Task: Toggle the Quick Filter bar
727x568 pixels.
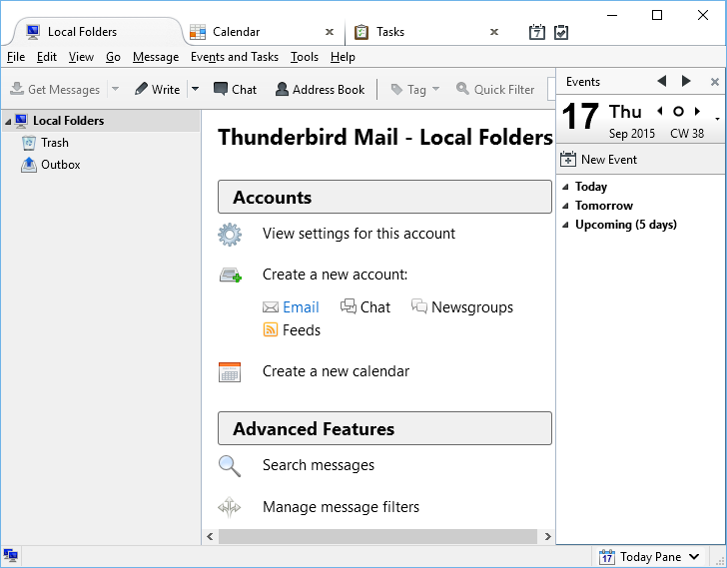Action: (495, 89)
